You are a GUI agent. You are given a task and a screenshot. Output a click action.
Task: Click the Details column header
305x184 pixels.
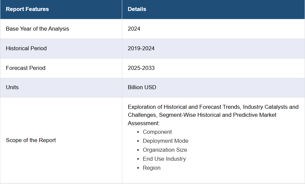click(137, 9)
